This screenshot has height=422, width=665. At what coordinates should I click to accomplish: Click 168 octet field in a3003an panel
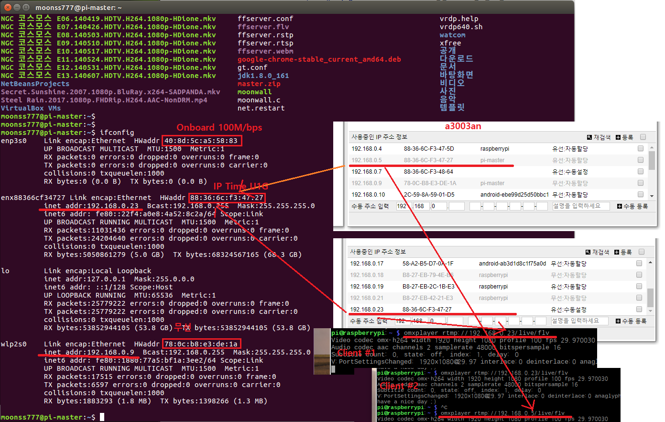point(421,206)
